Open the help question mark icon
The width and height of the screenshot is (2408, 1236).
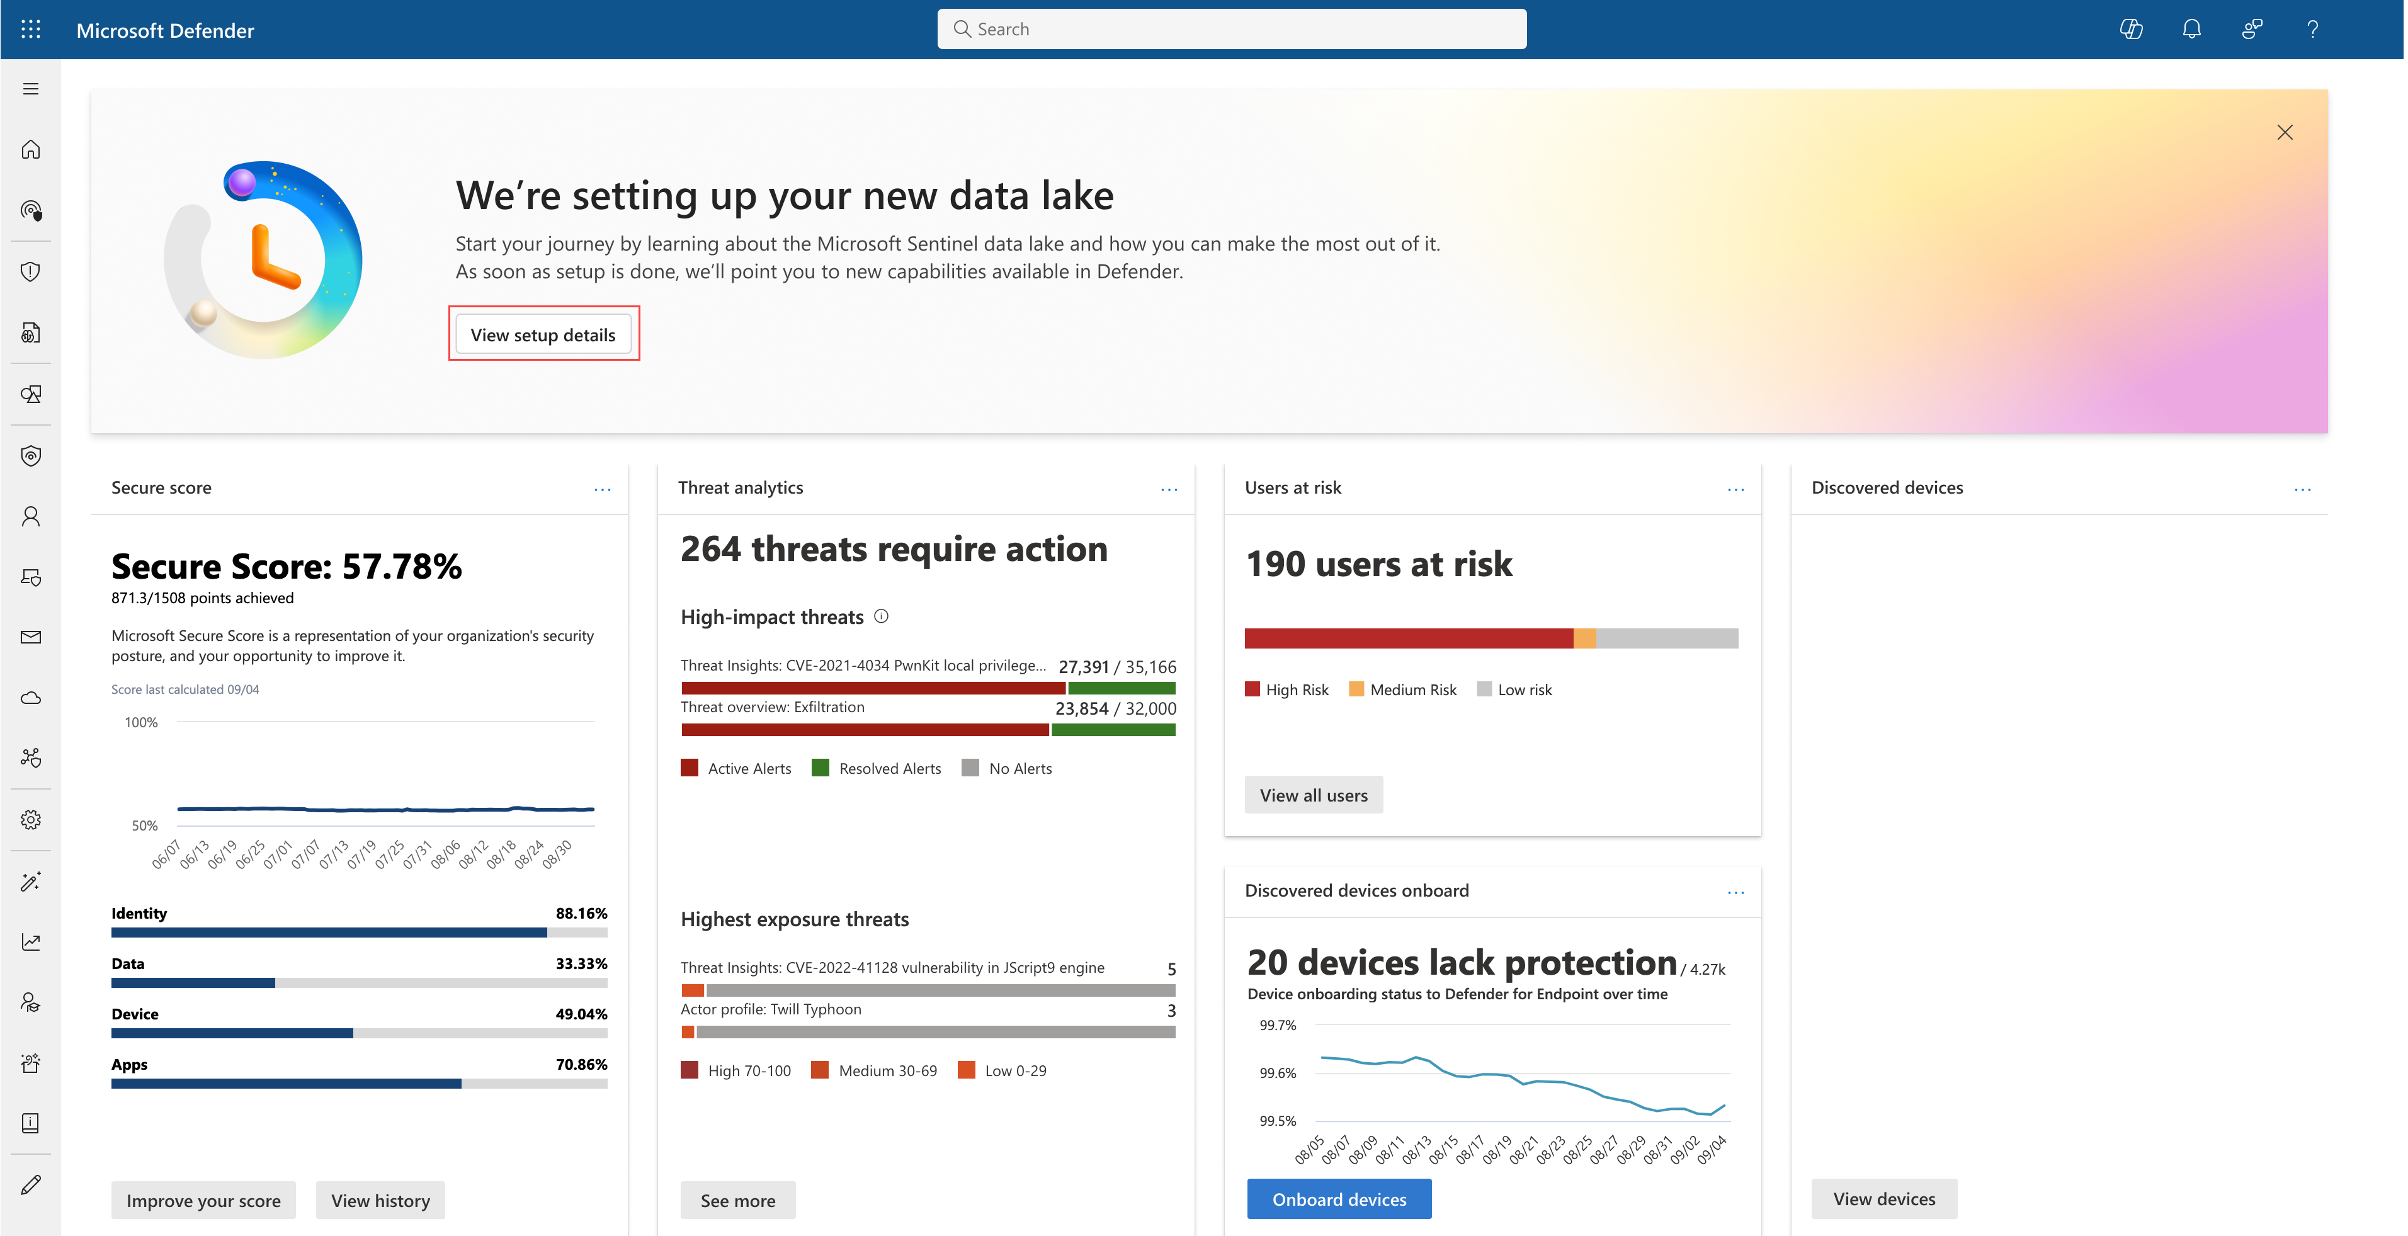pyautogui.click(x=2313, y=29)
